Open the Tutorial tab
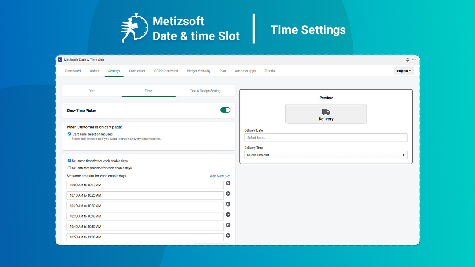This screenshot has width=475, height=267. (x=270, y=71)
